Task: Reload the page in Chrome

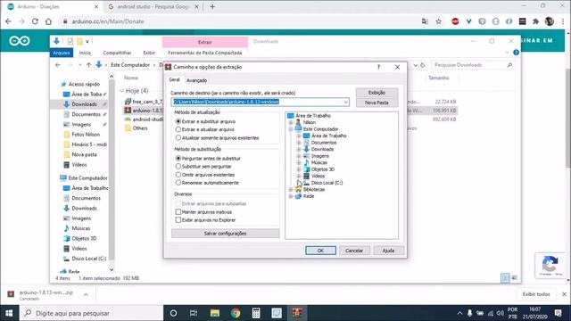Action: 35,21
